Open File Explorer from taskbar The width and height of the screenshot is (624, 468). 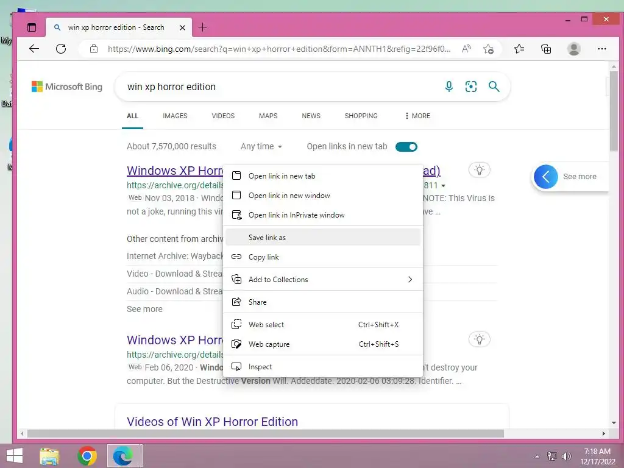point(49,456)
